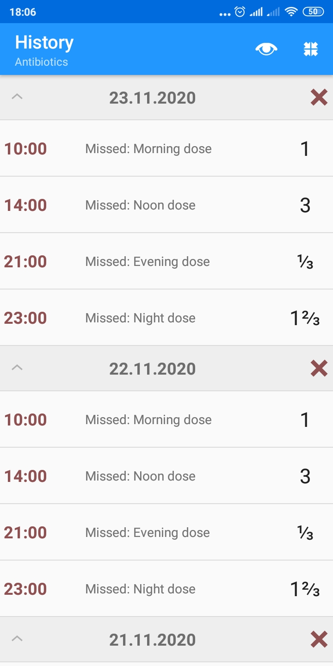
Task: Select 23.11.2020 missed Noon dose entry
Action: click(x=166, y=205)
